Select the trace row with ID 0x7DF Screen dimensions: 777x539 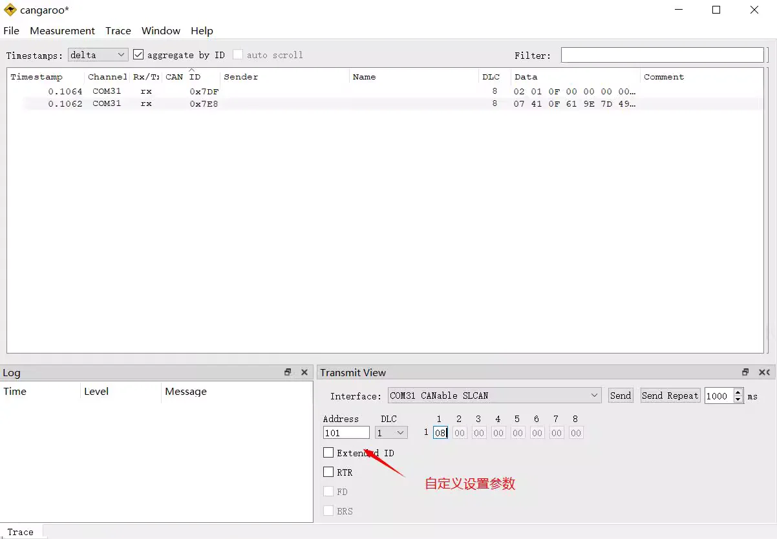[x=385, y=91]
